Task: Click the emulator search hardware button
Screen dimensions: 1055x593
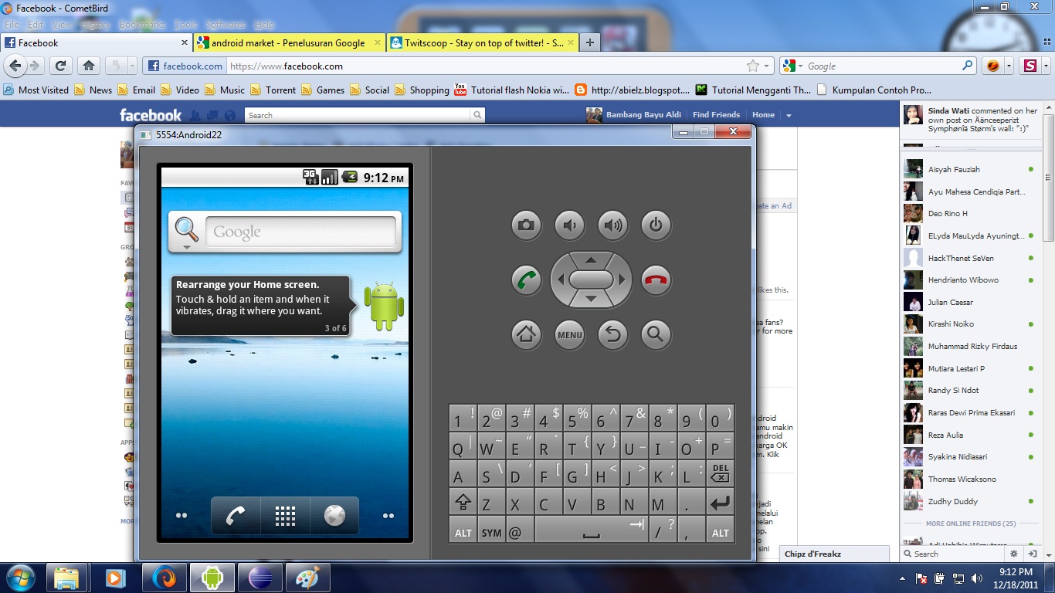Action: [656, 334]
